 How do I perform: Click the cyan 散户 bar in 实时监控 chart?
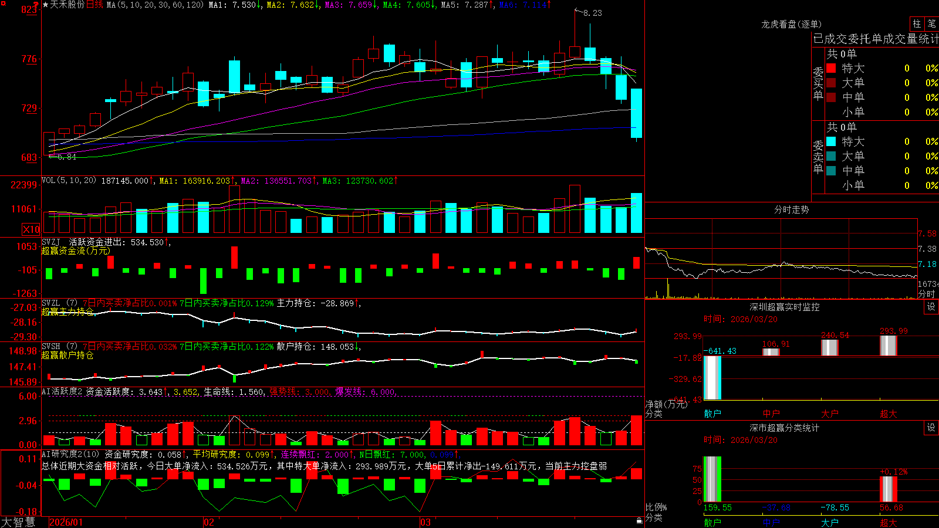point(712,378)
